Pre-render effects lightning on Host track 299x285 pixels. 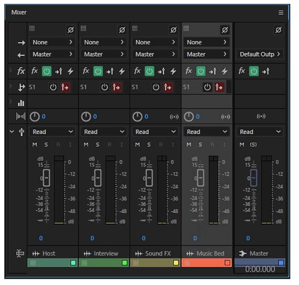click(x=71, y=71)
